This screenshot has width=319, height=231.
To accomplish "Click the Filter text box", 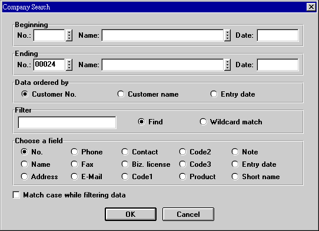I will tap(67, 123).
